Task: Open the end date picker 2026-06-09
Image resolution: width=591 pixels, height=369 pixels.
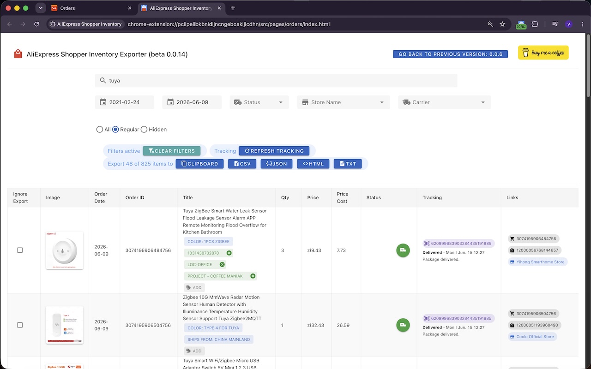Action: coord(192,102)
